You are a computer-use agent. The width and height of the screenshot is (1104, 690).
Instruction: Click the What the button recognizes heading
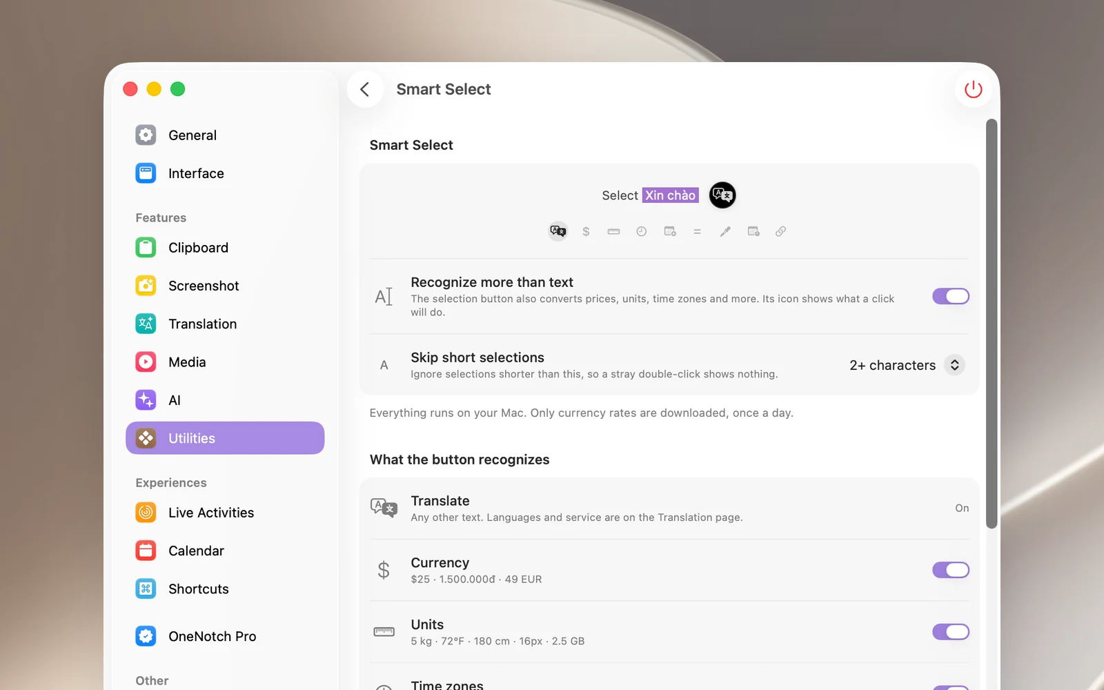(460, 460)
